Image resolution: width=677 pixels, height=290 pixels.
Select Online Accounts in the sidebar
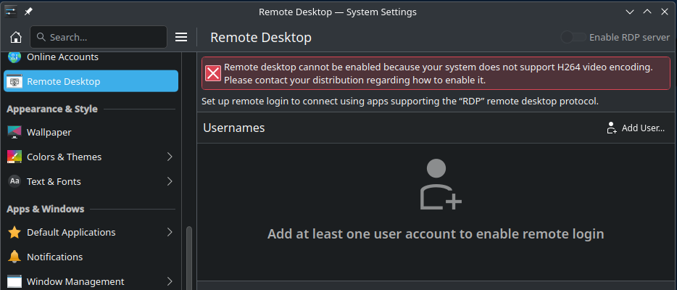[91, 57]
